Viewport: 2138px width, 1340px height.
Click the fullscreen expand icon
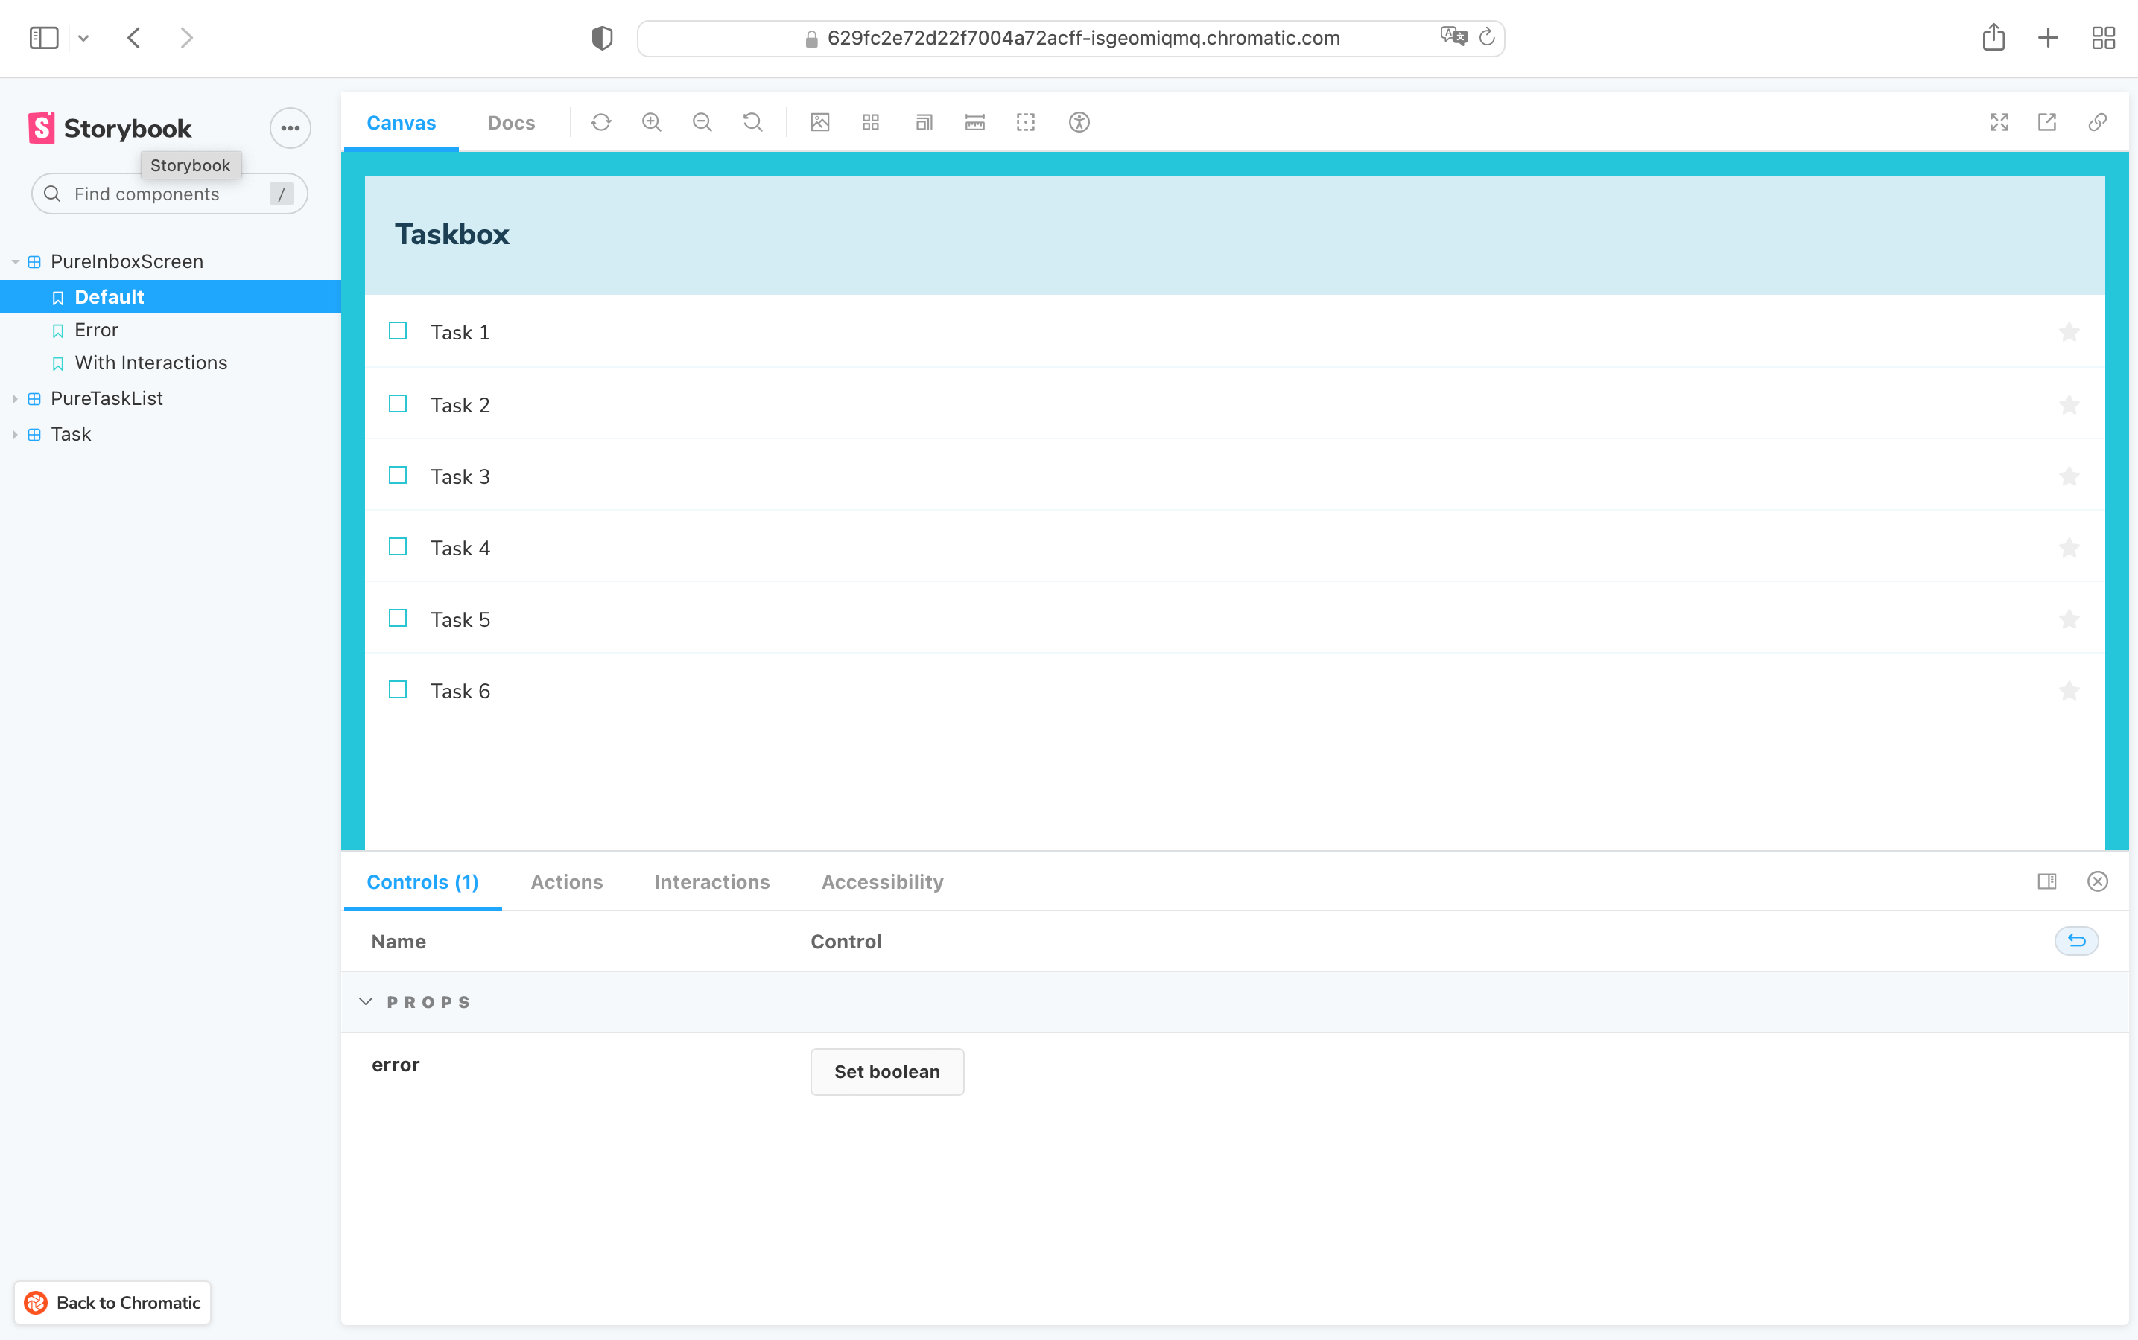pos(1999,124)
